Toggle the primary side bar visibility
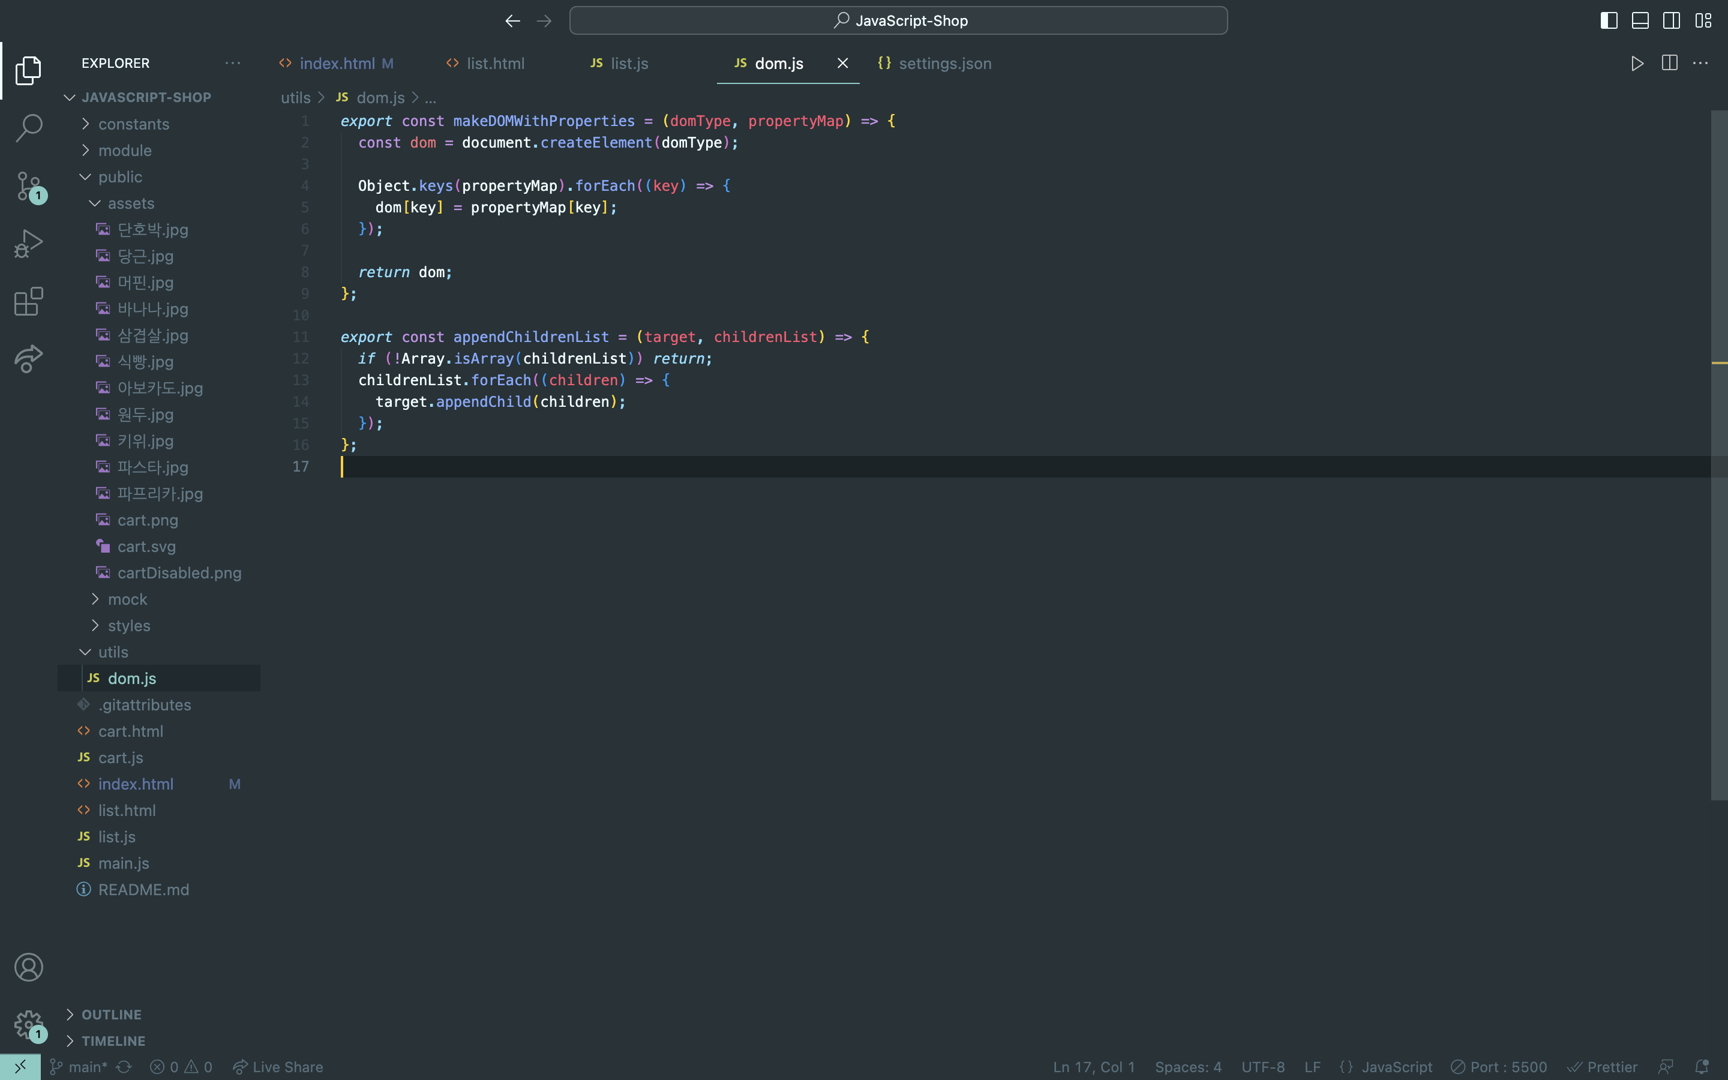Viewport: 1728px width, 1080px height. click(1609, 21)
